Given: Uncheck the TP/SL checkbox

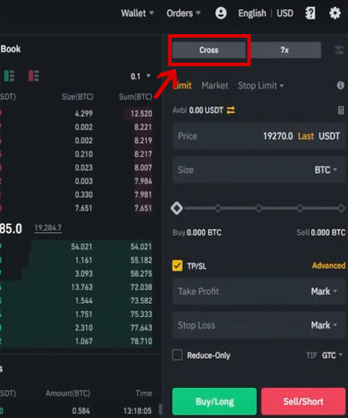Looking at the screenshot, I should (x=177, y=266).
